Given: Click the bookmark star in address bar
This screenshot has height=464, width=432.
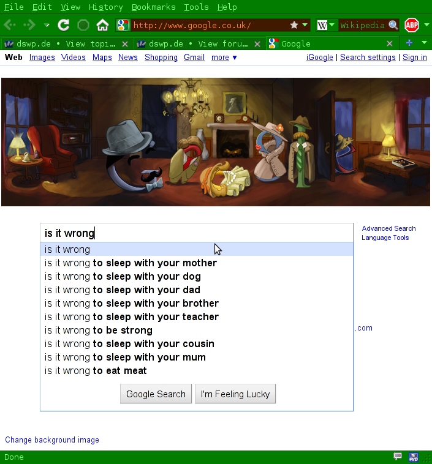Looking at the screenshot, I should 294,25.
